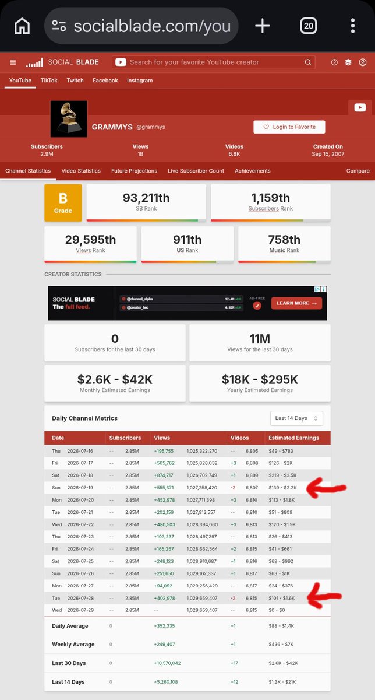Open the Social Blade hamburger menu

[13, 62]
